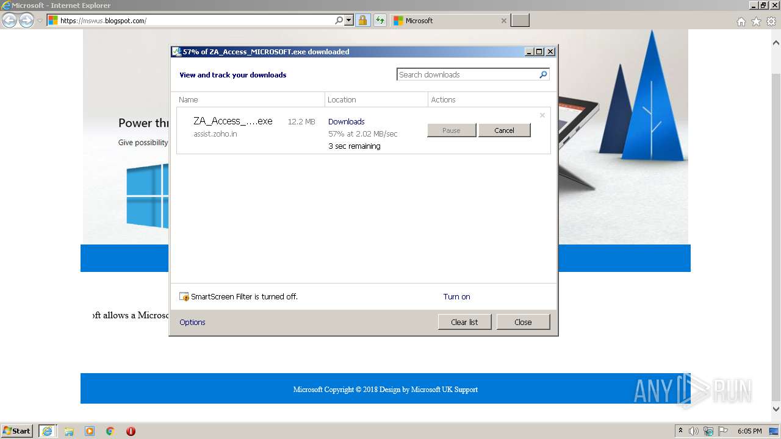Close the downloads dialog with Close button
This screenshot has height=439, width=781.
pyautogui.click(x=523, y=322)
